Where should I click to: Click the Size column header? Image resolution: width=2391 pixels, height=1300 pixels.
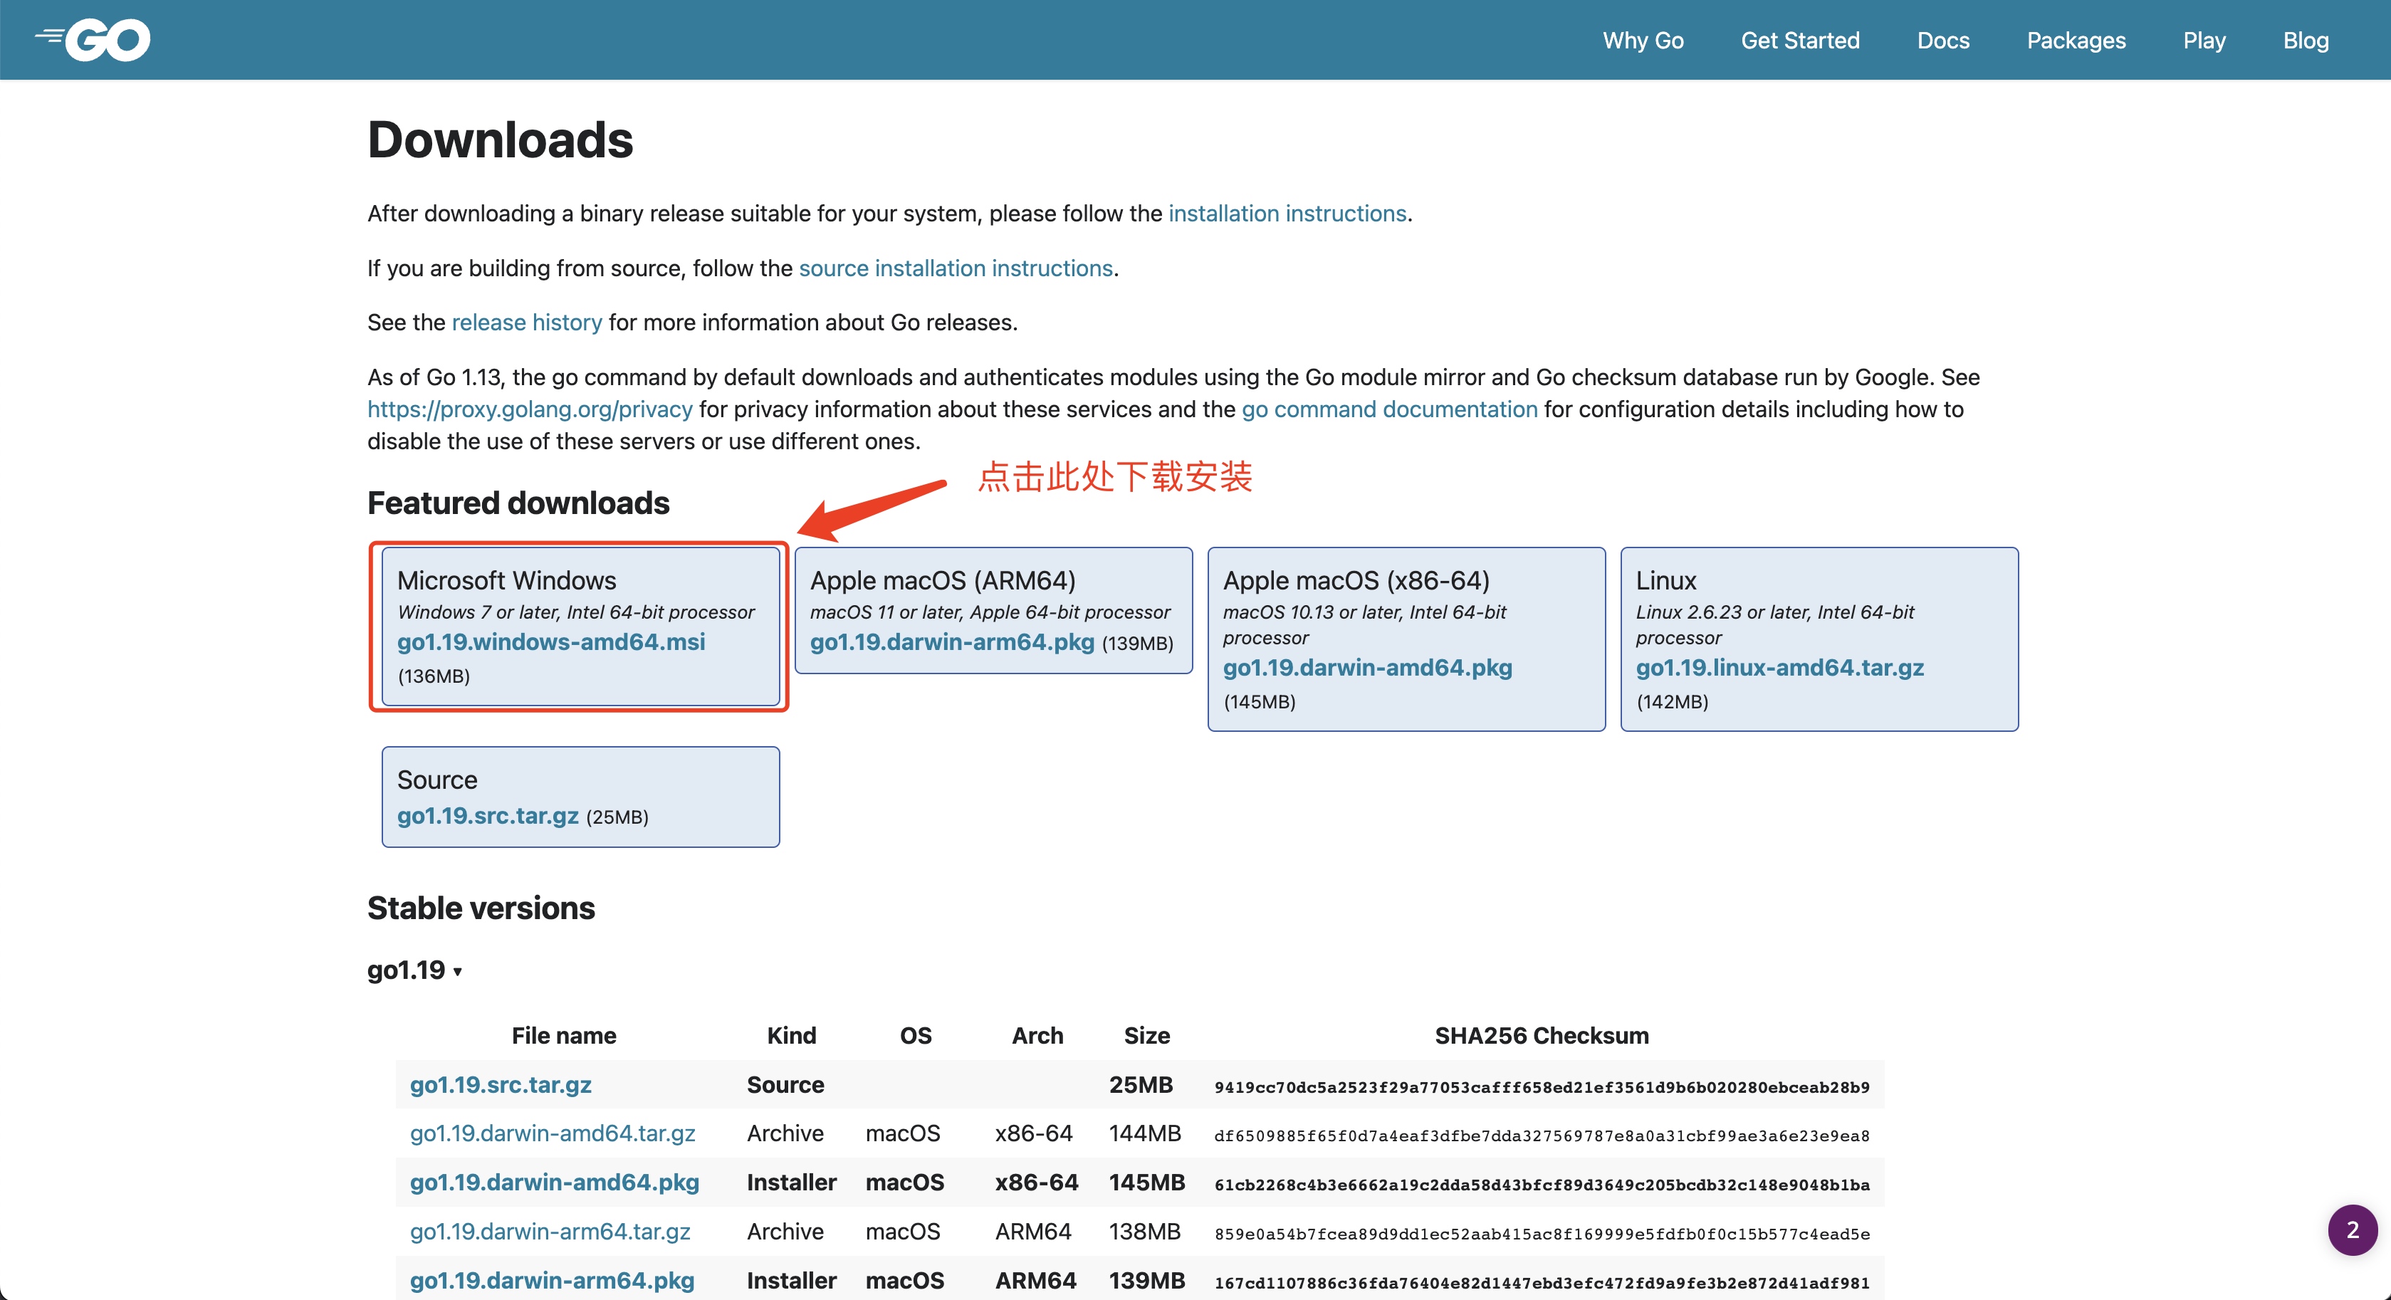(x=1146, y=1037)
